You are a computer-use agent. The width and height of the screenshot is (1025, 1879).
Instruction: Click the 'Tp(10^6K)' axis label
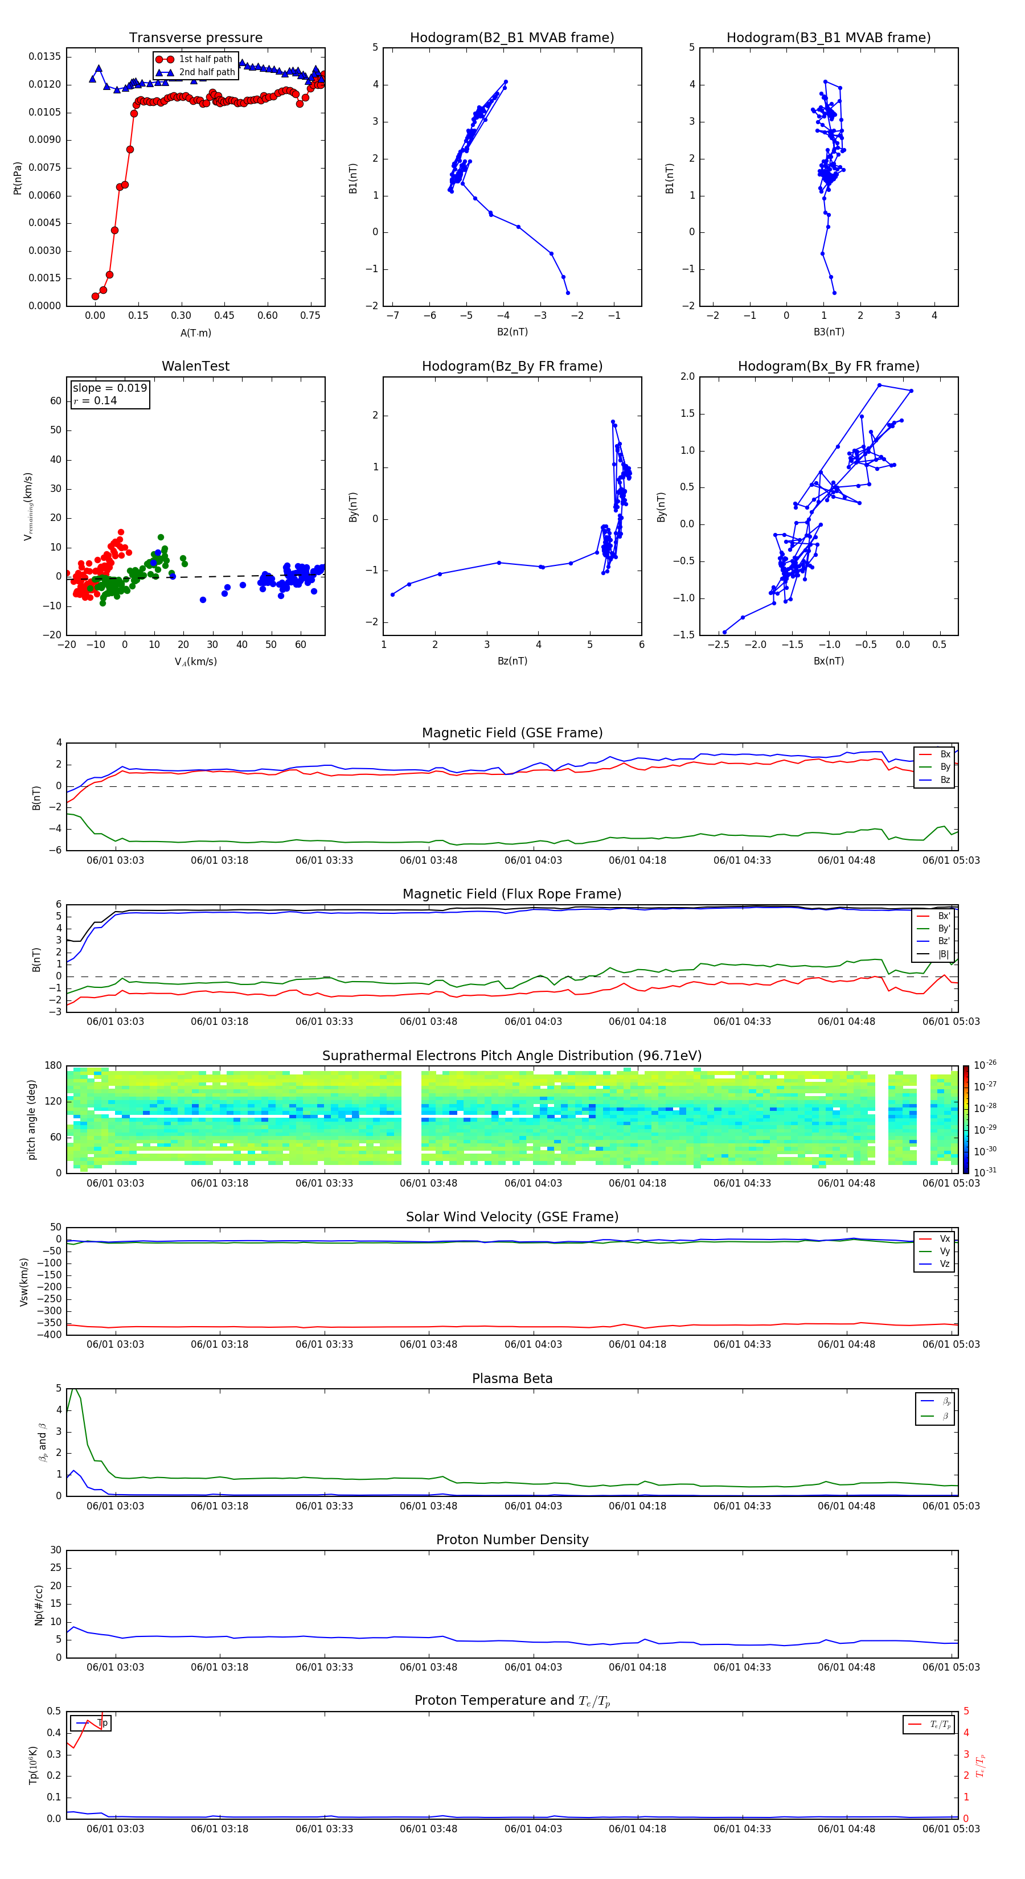point(33,1766)
